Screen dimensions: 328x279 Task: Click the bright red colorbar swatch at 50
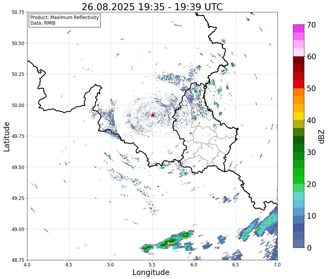pyautogui.click(x=299, y=84)
